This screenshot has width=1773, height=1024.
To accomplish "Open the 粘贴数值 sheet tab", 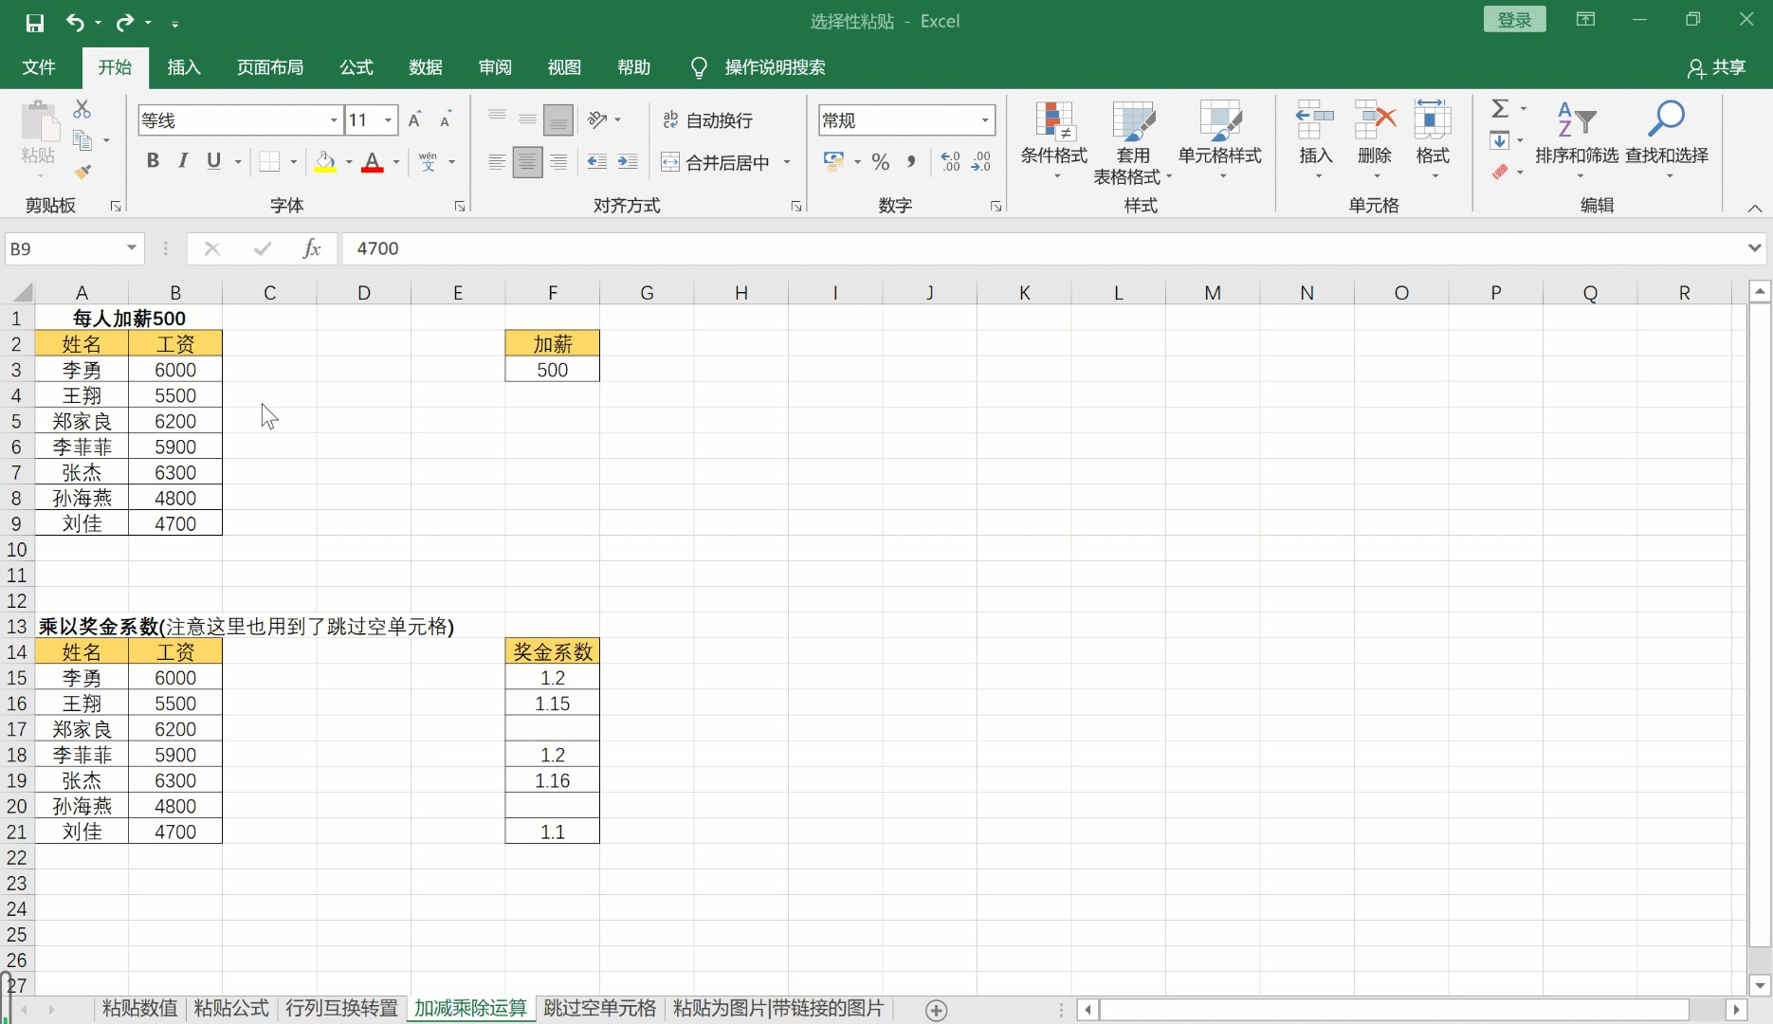I will point(139,1009).
